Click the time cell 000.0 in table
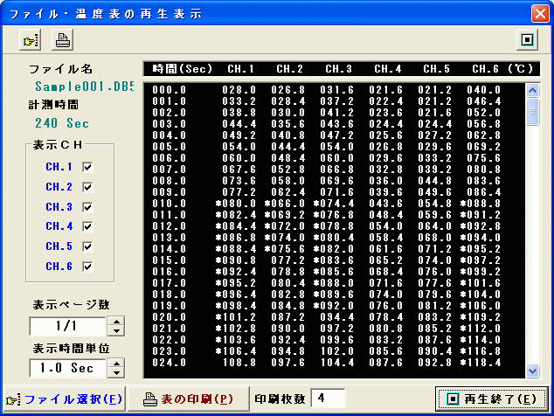 pos(170,90)
